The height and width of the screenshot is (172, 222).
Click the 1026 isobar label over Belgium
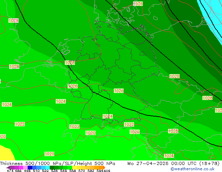pyautogui.click(x=73, y=86)
